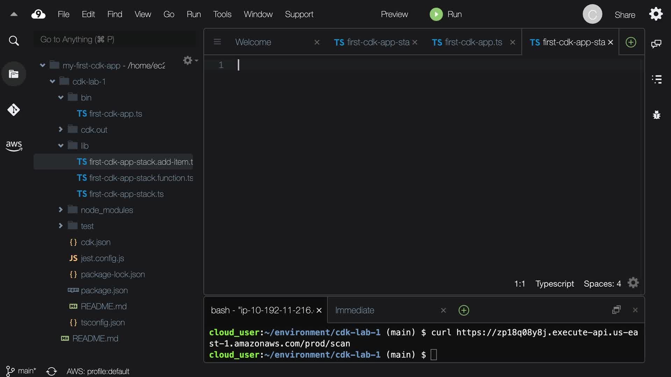Open the Debugger bug icon
671x377 pixels.
point(657,115)
